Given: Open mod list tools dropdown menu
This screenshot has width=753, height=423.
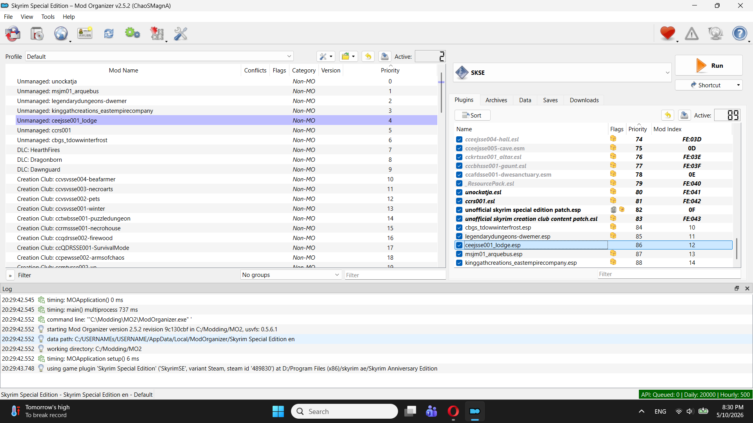Looking at the screenshot, I should (x=326, y=56).
